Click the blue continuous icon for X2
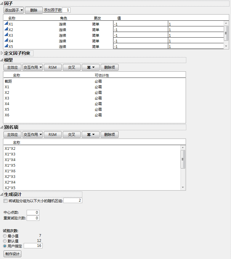Screen dimensions: 231x259 (x=6, y=29)
